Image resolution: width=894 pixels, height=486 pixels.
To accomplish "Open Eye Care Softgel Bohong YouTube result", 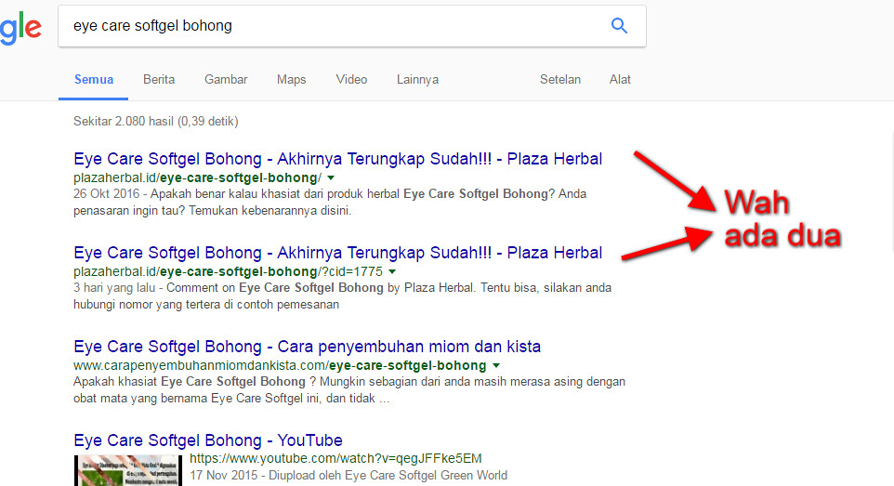I will [207, 440].
